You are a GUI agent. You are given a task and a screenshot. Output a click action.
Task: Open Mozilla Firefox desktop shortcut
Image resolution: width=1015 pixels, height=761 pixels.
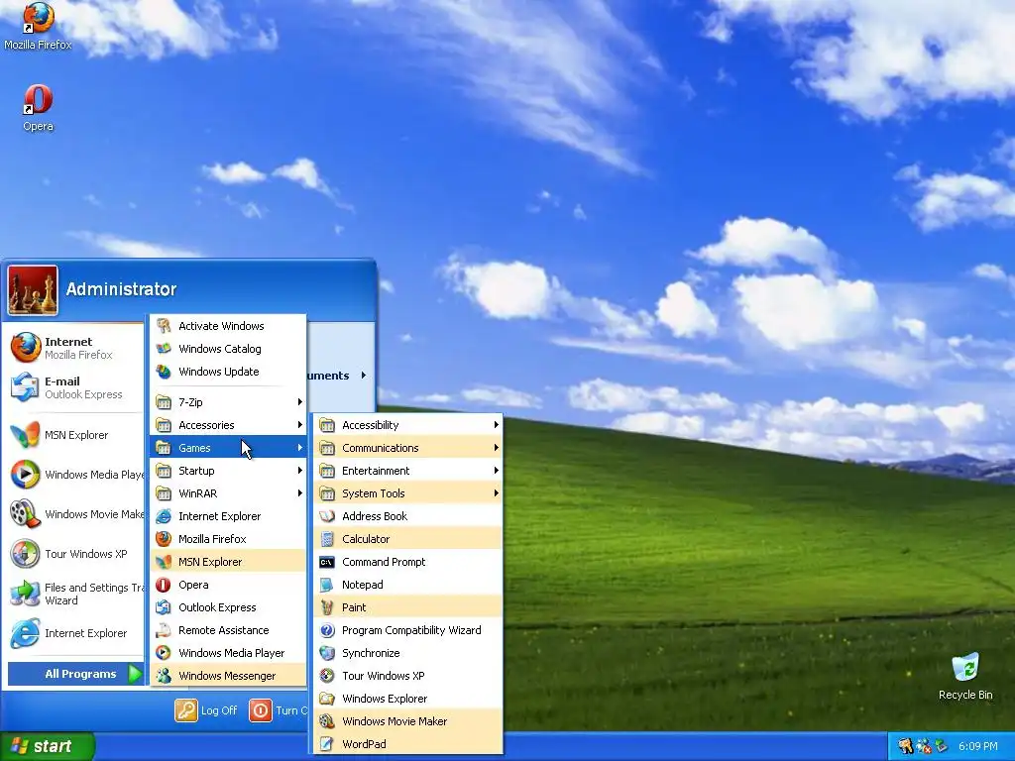click(x=38, y=26)
